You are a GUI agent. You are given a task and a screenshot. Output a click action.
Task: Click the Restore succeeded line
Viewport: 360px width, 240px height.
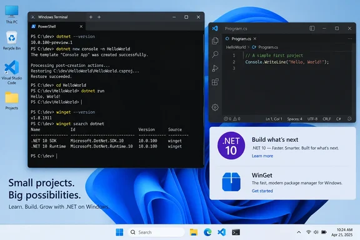point(51,76)
